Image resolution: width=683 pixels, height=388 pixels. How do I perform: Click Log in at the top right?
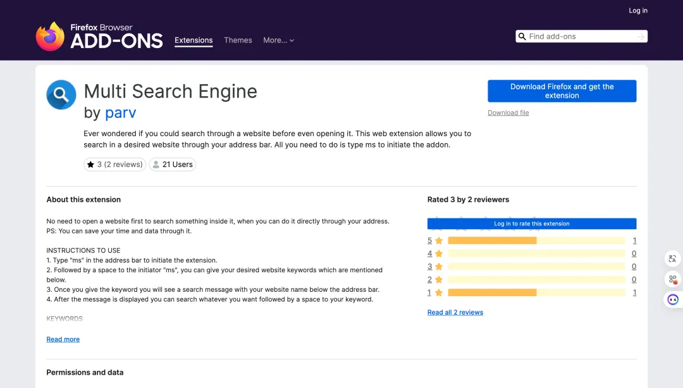point(637,10)
